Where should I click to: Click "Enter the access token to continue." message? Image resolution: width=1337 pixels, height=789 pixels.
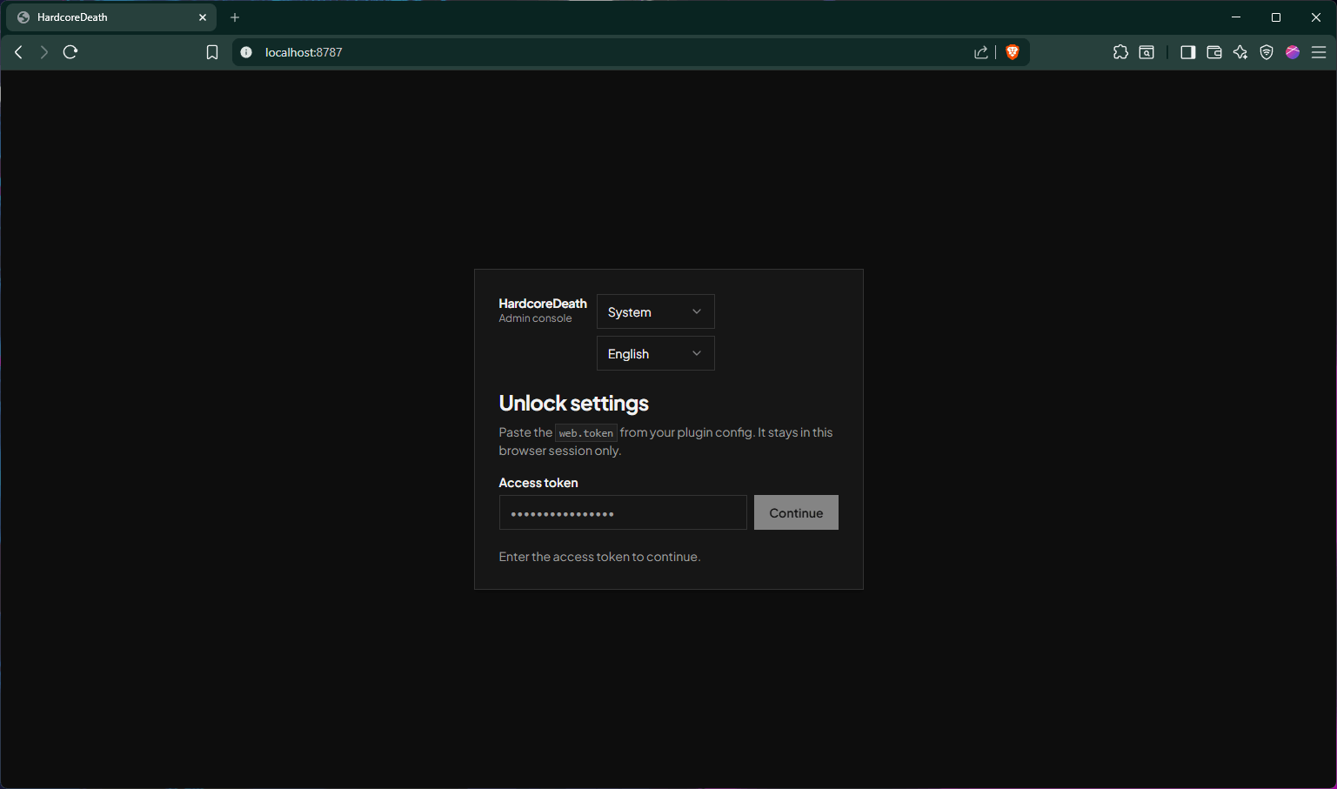click(x=599, y=557)
